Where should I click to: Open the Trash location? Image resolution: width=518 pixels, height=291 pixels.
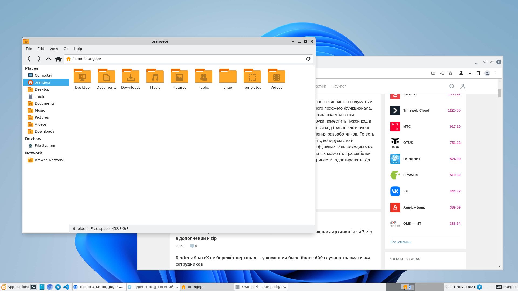coord(39,96)
